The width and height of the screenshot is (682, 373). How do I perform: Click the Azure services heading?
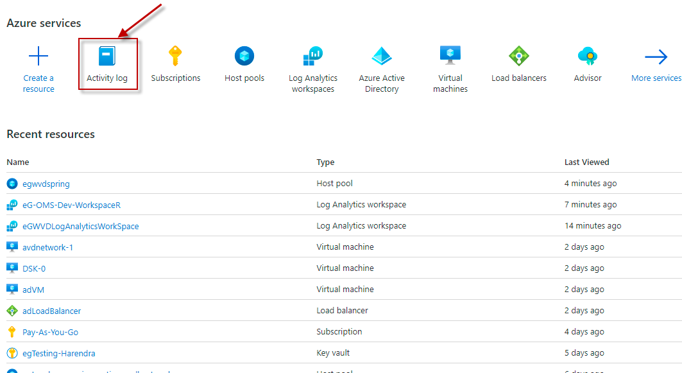click(44, 23)
